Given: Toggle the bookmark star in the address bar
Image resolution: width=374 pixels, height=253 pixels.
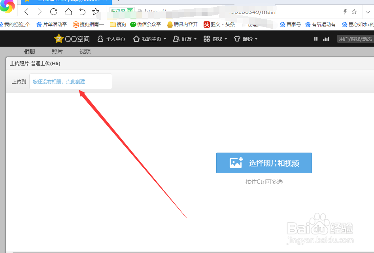Looking at the screenshot, I should (x=354, y=12).
